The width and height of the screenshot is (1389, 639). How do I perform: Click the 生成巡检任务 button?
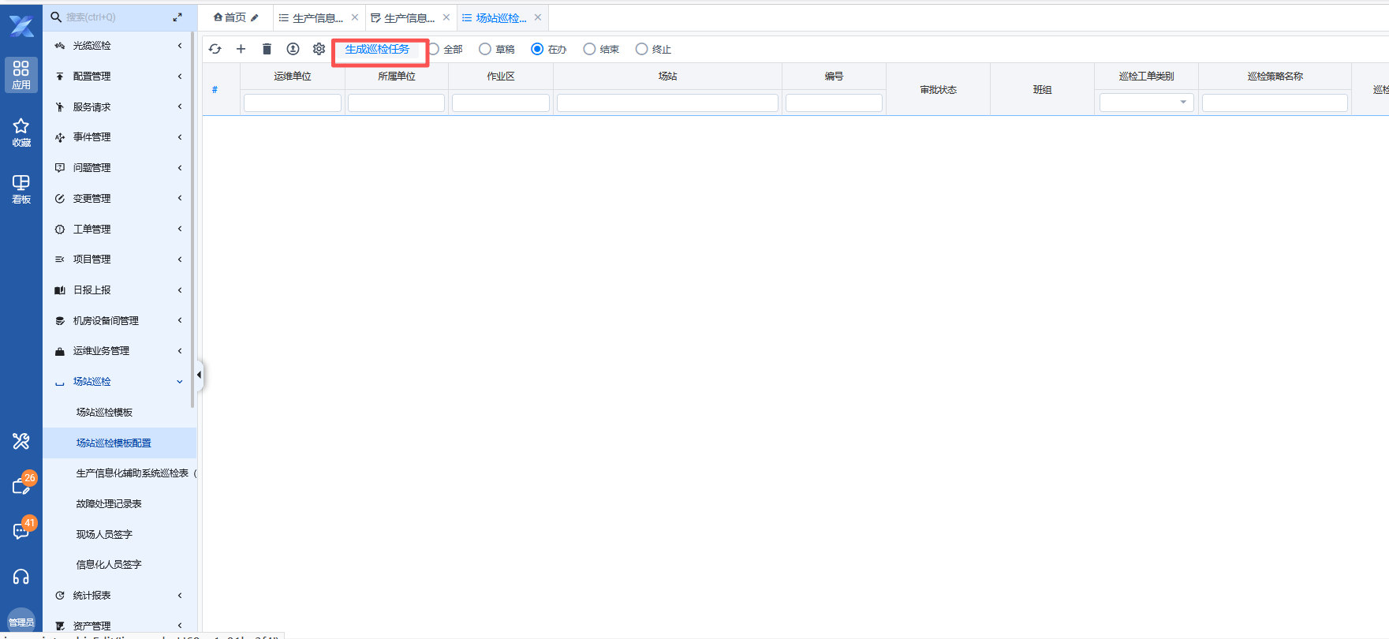(x=378, y=49)
